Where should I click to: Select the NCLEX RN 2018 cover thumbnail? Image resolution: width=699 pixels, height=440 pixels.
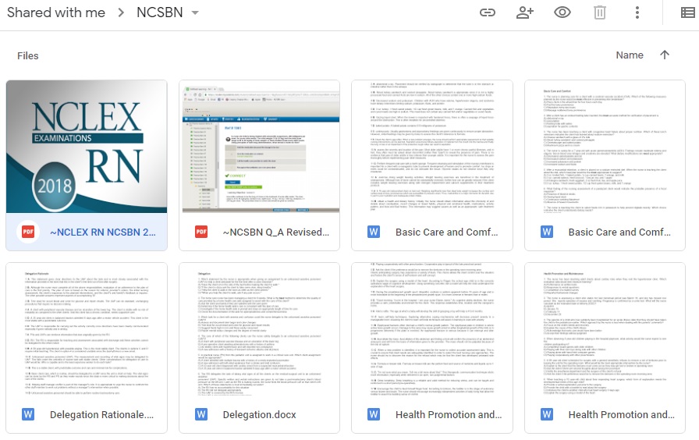click(87, 147)
